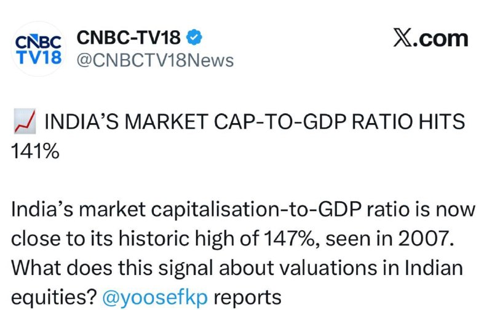This screenshot has height=310, width=492.
Task: Click the tweet body paragraph text
Action: pyautogui.click(x=243, y=253)
